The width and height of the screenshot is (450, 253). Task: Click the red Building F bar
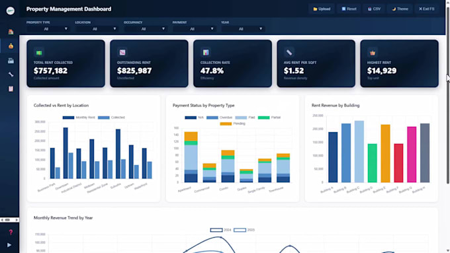click(x=398, y=163)
